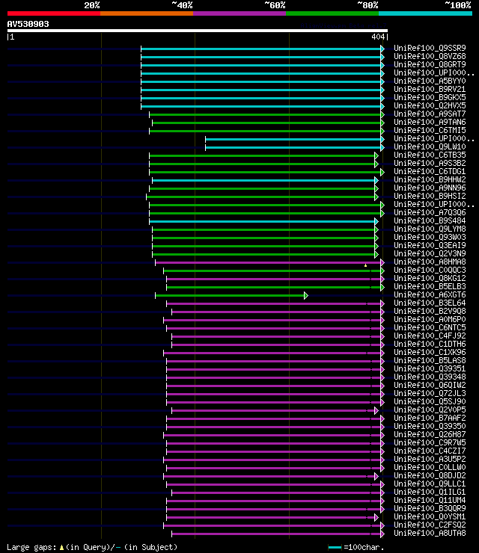The height and width of the screenshot is (553, 479).
Task: Click the arrowhead ending UniRef100_A6XGT6 alignment
Action: [306, 295]
